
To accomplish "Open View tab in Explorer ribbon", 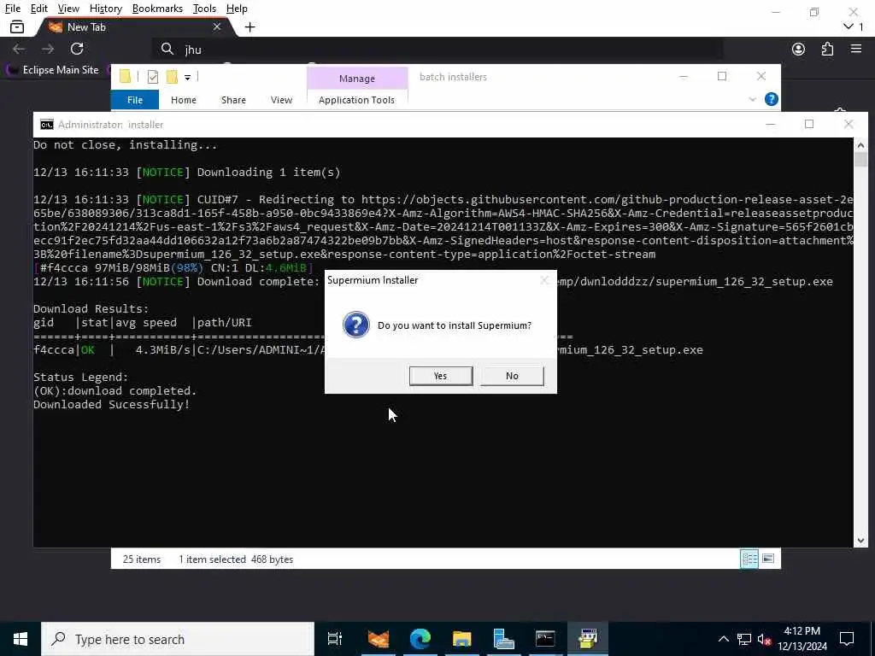I will tap(281, 100).
